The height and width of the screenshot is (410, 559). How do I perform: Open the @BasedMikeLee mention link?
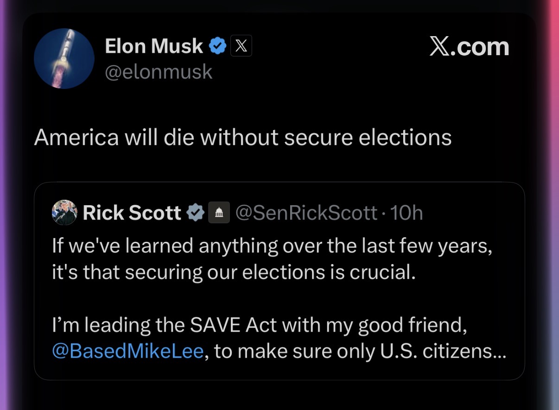pos(128,352)
